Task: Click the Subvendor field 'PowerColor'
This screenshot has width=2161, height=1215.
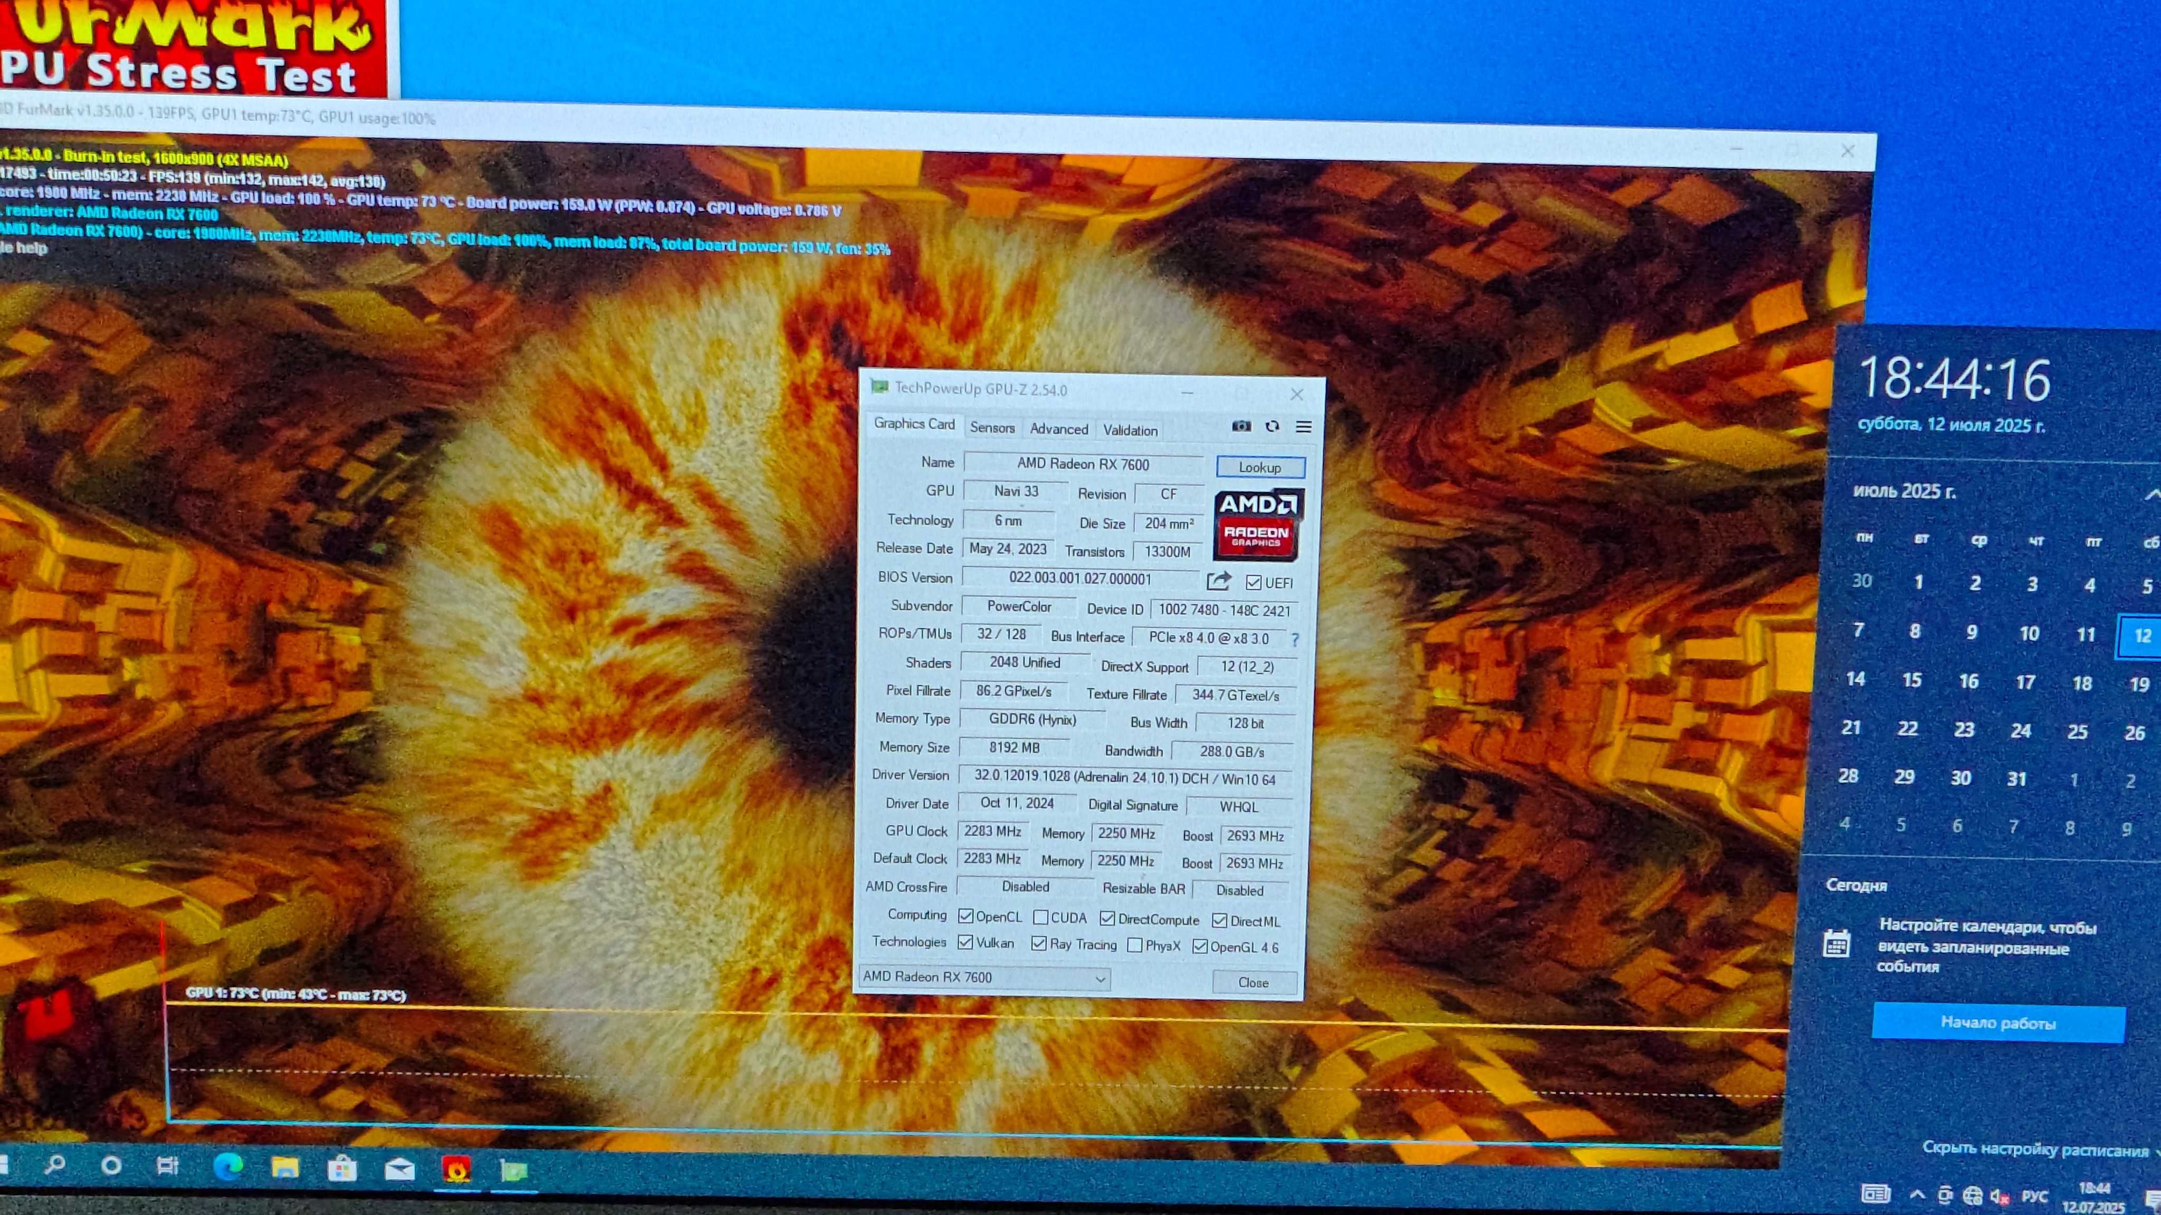Action: coord(1019,606)
